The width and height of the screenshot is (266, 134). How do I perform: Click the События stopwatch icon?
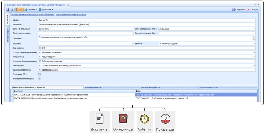click(145, 119)
